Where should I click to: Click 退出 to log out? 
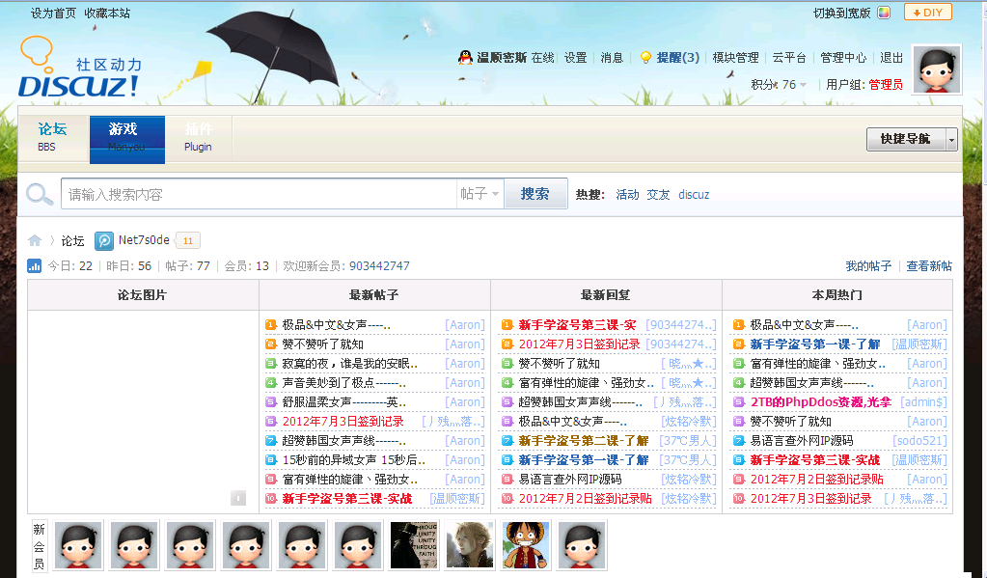891,58
